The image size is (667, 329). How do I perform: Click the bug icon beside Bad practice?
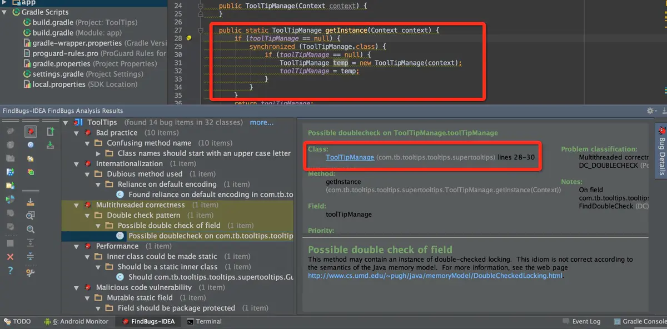click(x=88, y=133)
